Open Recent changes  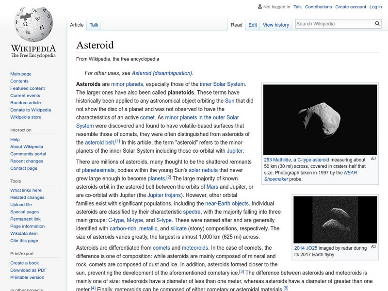tap(27, 161)
